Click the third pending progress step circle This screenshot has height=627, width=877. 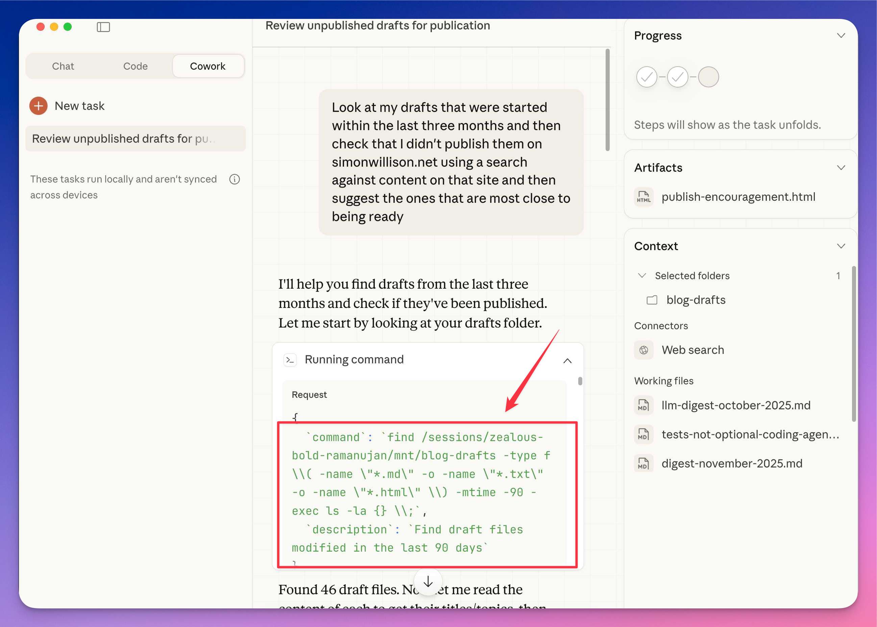coord(708,77)
